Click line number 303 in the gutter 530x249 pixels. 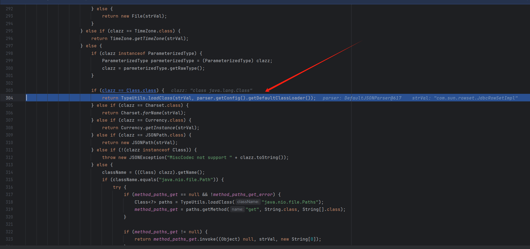point(9,90)
